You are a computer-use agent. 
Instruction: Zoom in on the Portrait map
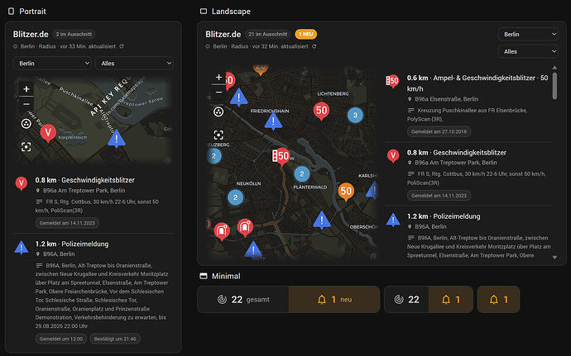(x=26, y=89)
